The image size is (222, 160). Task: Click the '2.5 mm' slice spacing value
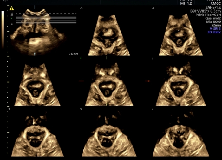pyautogui.click(x=73, y=54)
